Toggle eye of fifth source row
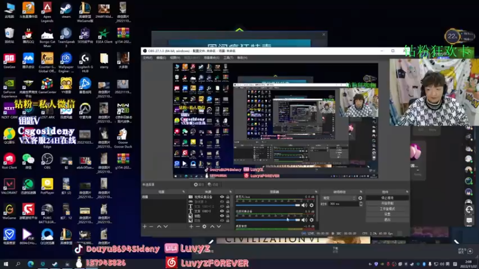 222,216
